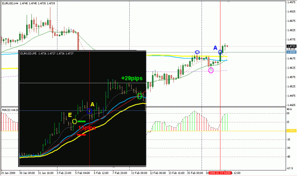
Task: Click the 1.4525 price axis label
Action: 291,87
